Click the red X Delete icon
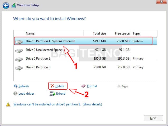The height and width of the screenshot is (126, 168). [x=52, y=86]
